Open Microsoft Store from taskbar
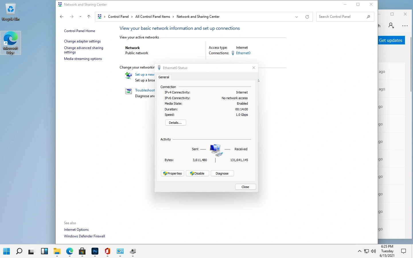This screenshot has height=258, width=413. point(82,251)
